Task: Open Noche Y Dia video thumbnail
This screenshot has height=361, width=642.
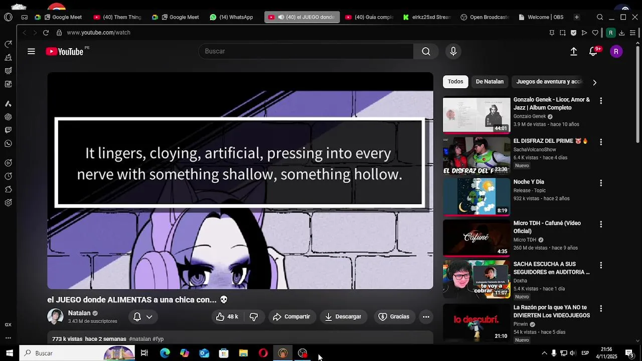Action: [x=476, y=197]
